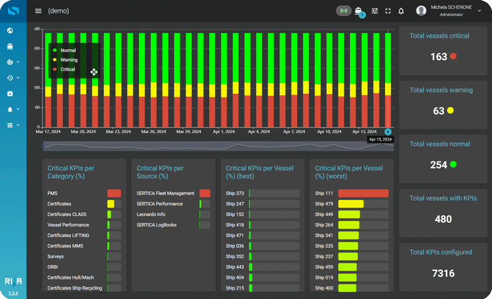Open the filter sliders settings icon
Screen dimensions: 492x299
click(x=375, y=11)
